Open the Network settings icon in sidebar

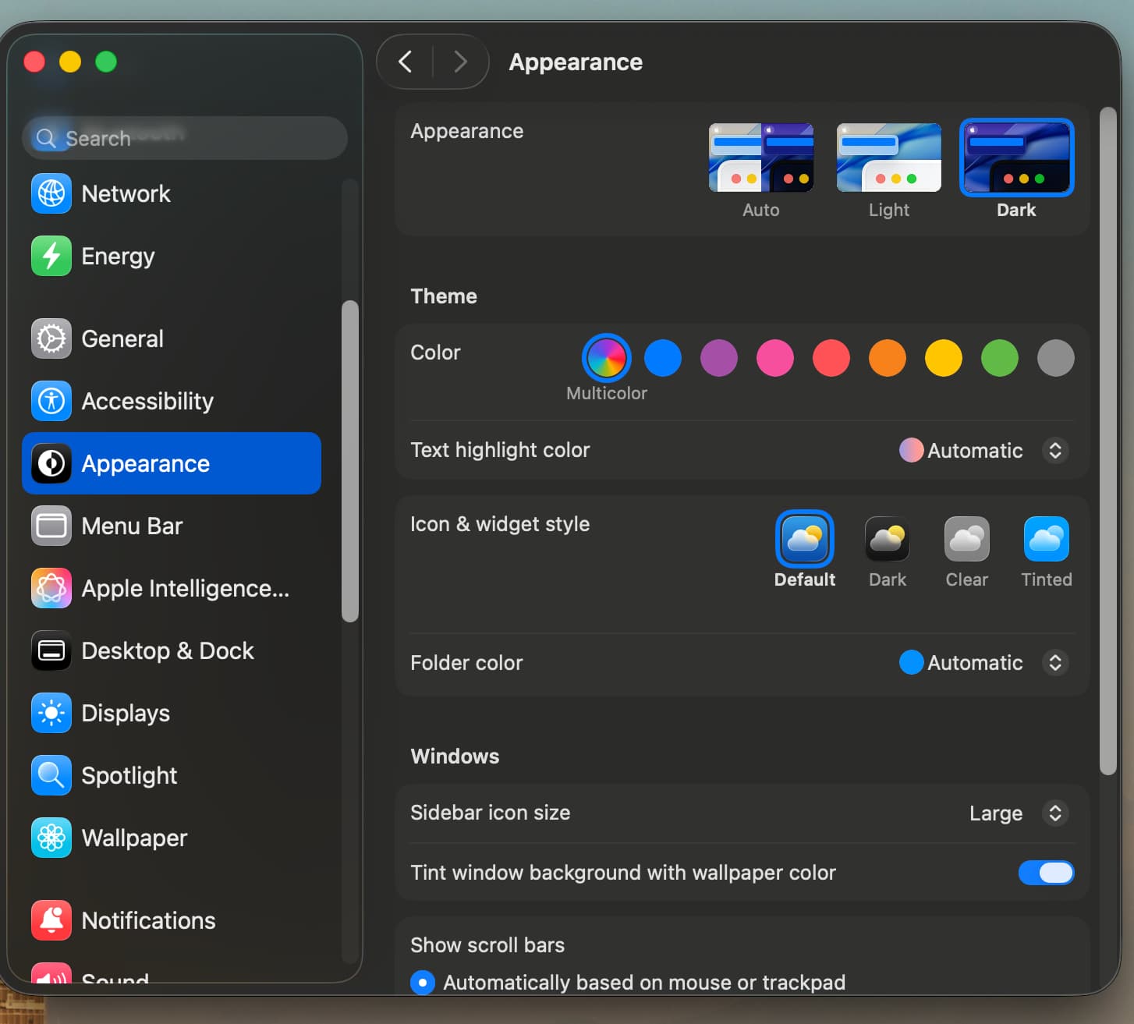[x=51, y=193]
